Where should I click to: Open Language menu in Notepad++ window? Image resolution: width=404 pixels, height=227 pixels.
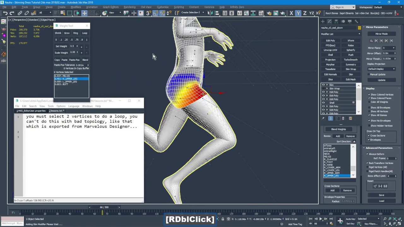click(74, 106)
